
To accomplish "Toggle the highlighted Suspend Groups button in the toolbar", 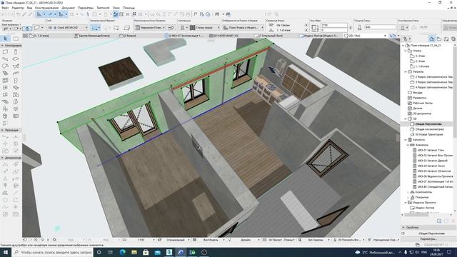I will pos(116,14).
